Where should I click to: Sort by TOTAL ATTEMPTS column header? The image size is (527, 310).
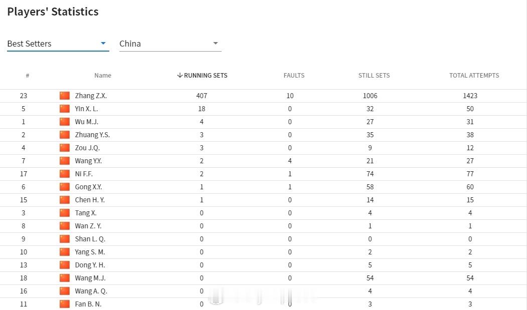(x=474, y=76)
